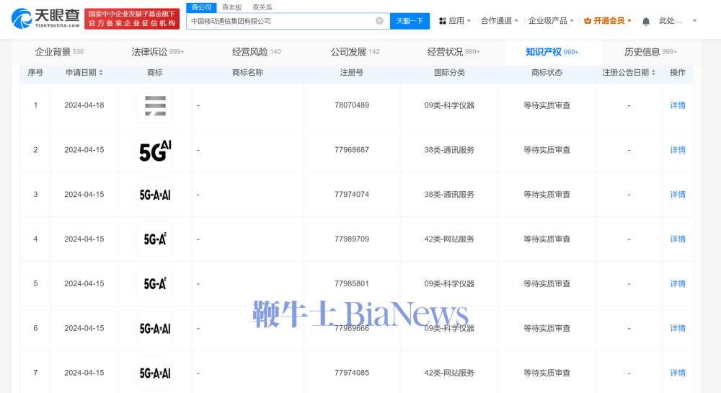This screenshot has width=721, height=393.
Task: Click 38类-通讯服务 in row 3
Action: 449,195
